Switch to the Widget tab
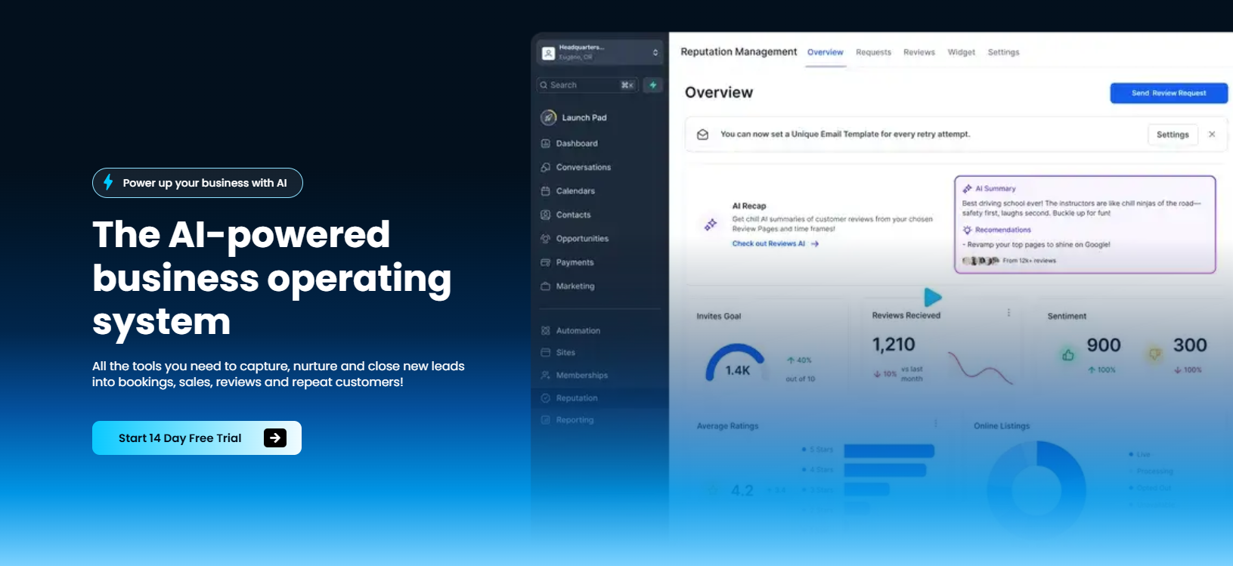The height and width of the screenshot is (566, 1233). tap(961, 52)
